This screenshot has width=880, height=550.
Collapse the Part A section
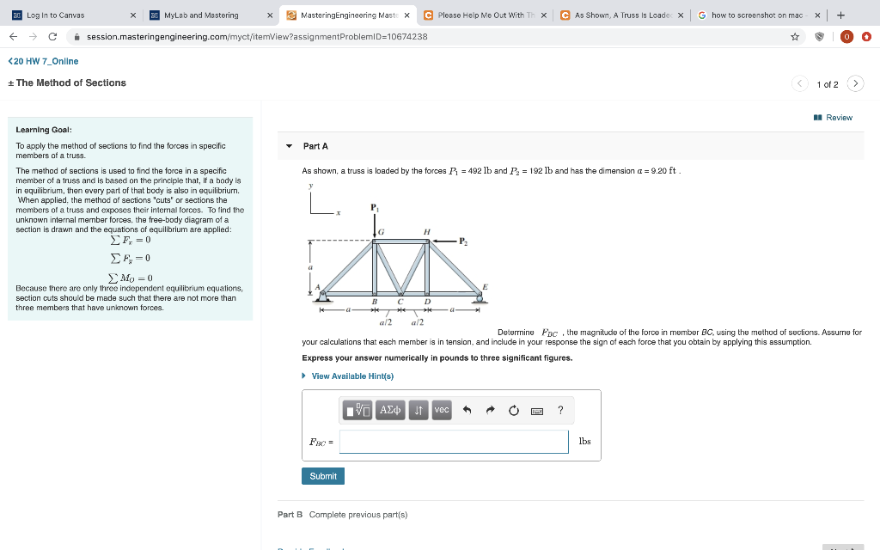290,146
